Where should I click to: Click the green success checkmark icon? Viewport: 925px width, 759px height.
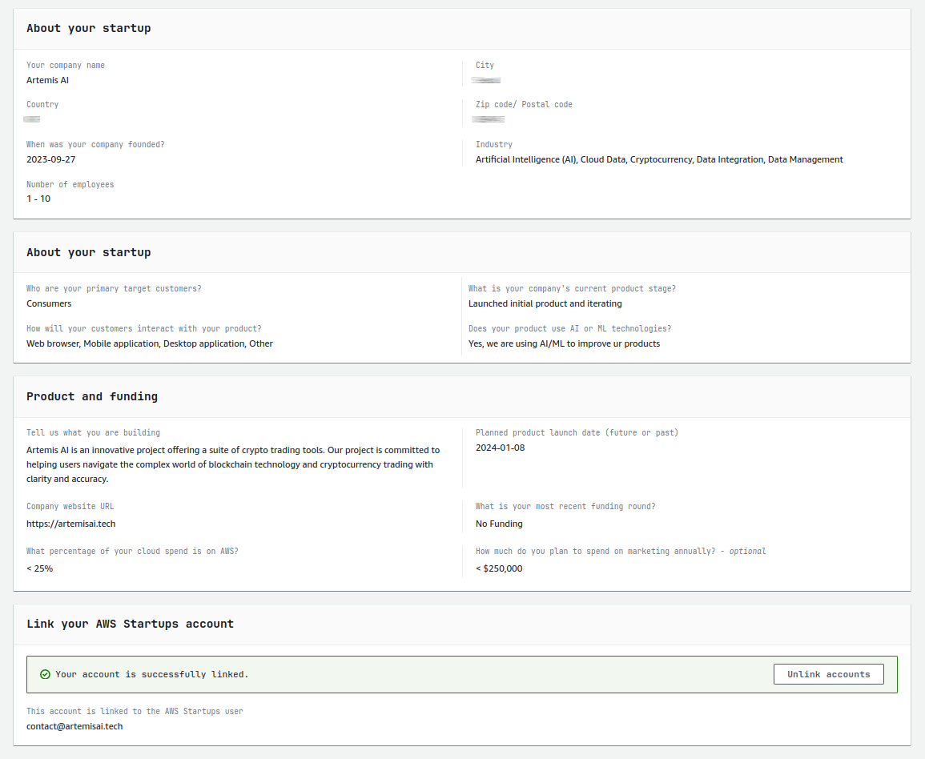45,674
